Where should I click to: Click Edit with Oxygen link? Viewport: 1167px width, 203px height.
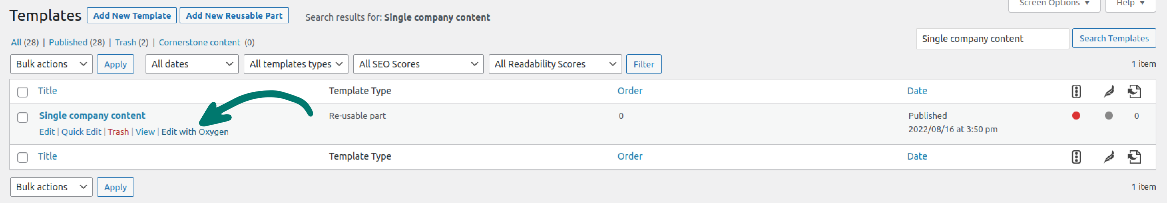195,132
